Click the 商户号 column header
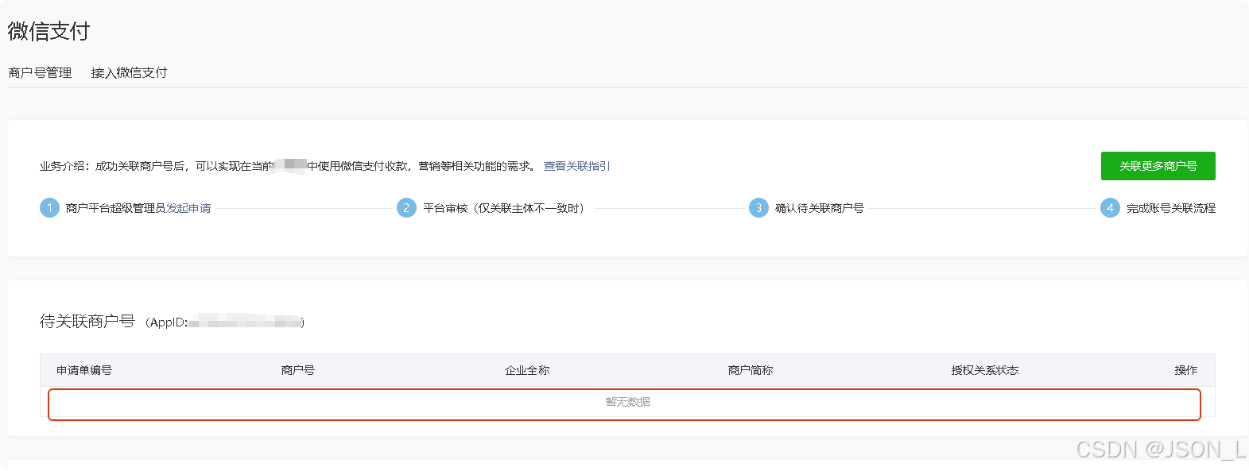The height and width of the screenshot is (471, 1249). 298,370
